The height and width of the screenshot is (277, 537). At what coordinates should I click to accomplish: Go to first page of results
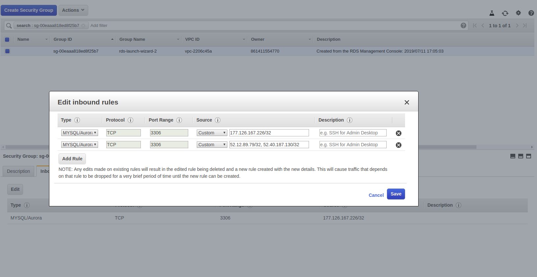tap(475, 26)
